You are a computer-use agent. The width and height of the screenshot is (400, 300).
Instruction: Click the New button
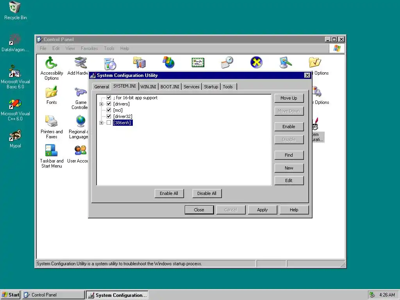click(x=289, y=168)
